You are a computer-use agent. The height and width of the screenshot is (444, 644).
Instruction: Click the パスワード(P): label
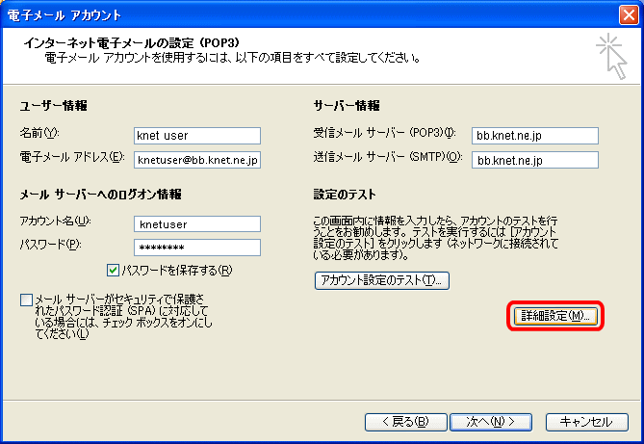coord(50,245)
